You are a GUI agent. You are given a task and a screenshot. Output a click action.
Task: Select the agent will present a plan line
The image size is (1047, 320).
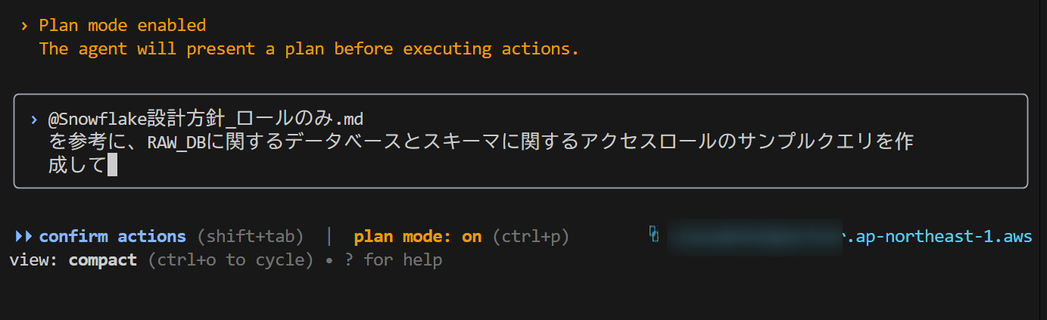[309, 49]
